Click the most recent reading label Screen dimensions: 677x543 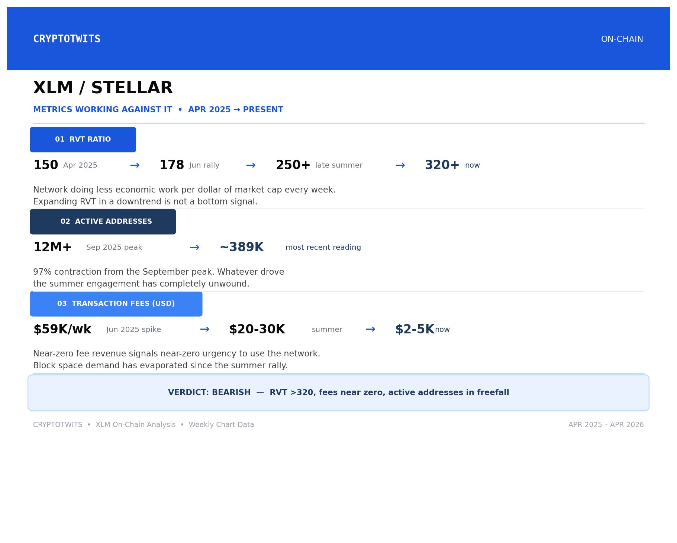pos(323,248)
